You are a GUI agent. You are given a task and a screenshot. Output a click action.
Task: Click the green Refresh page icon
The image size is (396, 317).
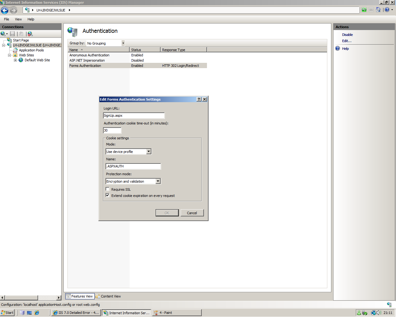(364, 10)
